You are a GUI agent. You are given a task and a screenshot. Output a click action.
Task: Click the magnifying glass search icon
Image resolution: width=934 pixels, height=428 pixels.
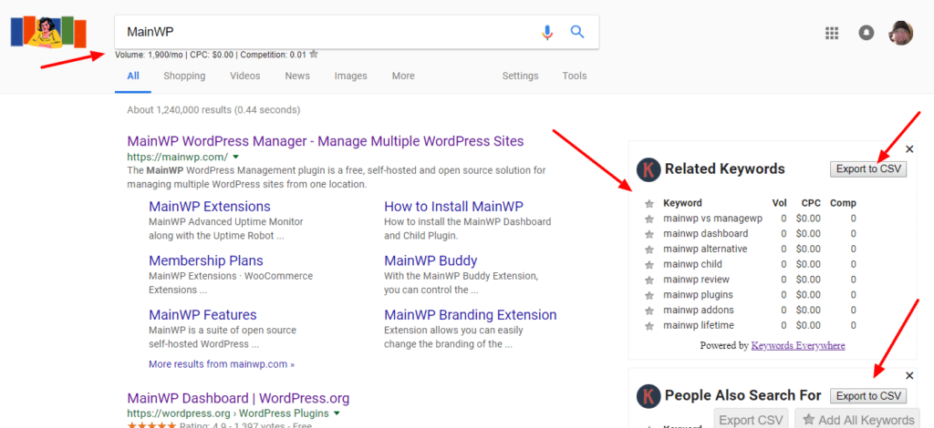(577, 32)
